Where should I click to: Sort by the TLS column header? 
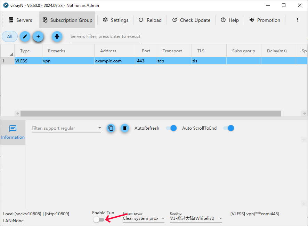tap(209, 51)
